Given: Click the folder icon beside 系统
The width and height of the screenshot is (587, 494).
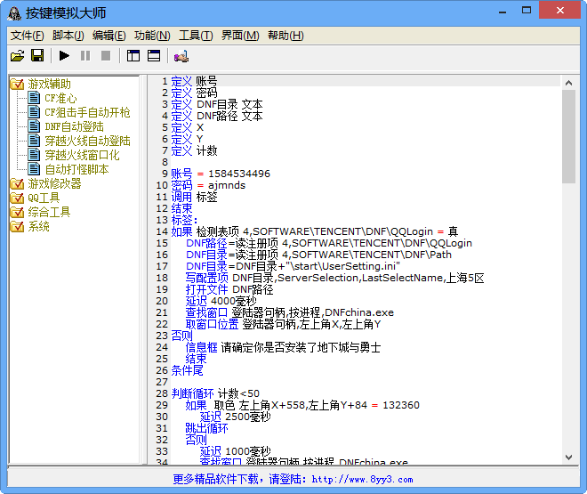Looking at the screenshot, I should 17,226.
